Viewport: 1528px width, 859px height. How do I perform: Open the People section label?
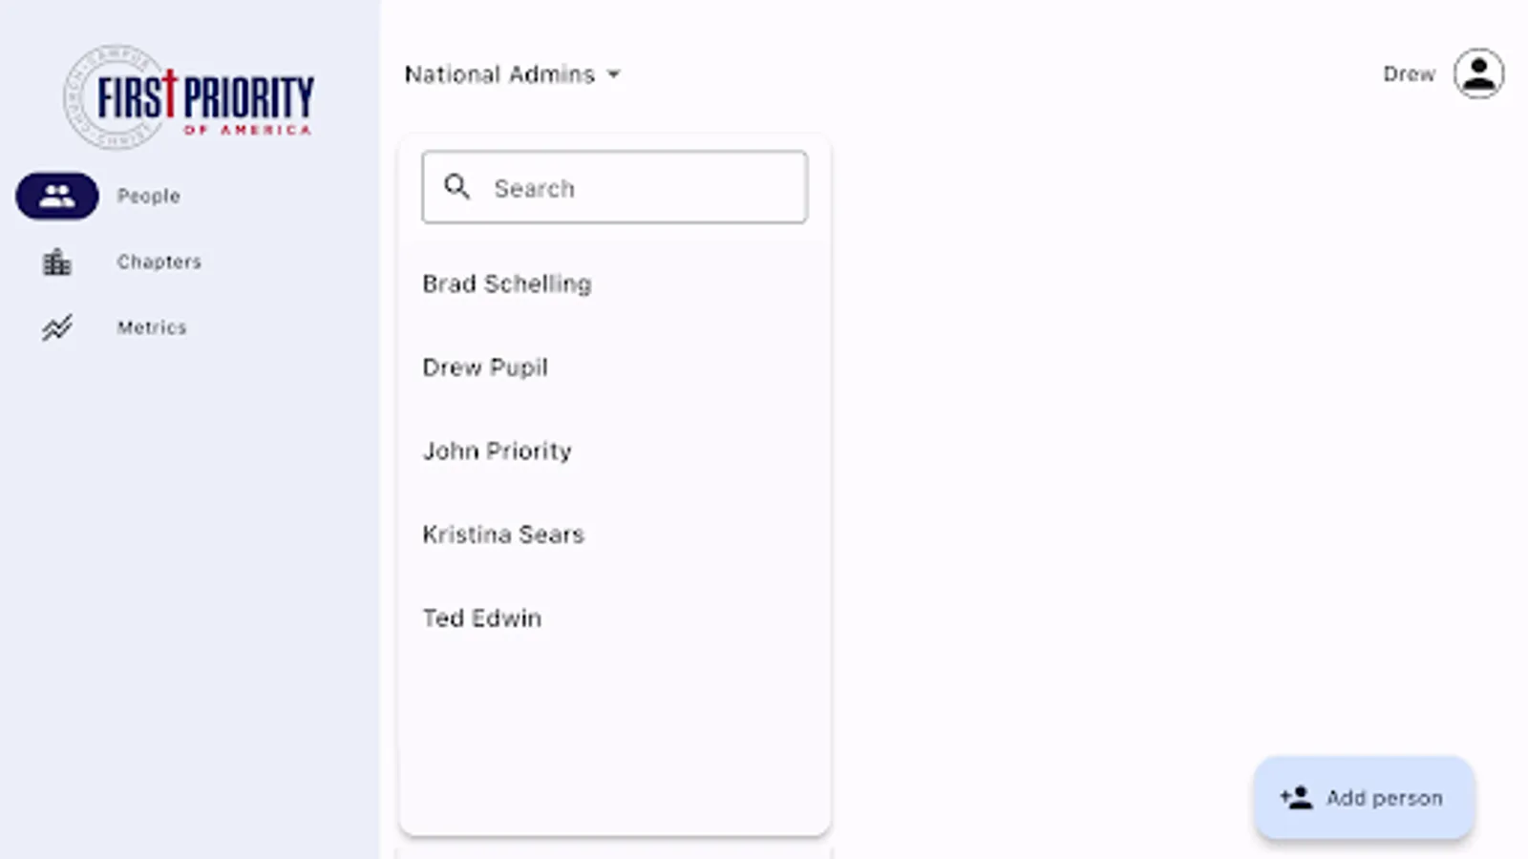tap(148, 196)
